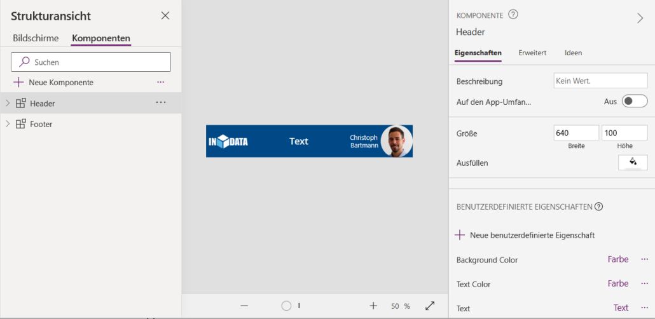Screen dimensions: 655x319
Task: Open Background Color property options menu
Action: coord(644,259)
